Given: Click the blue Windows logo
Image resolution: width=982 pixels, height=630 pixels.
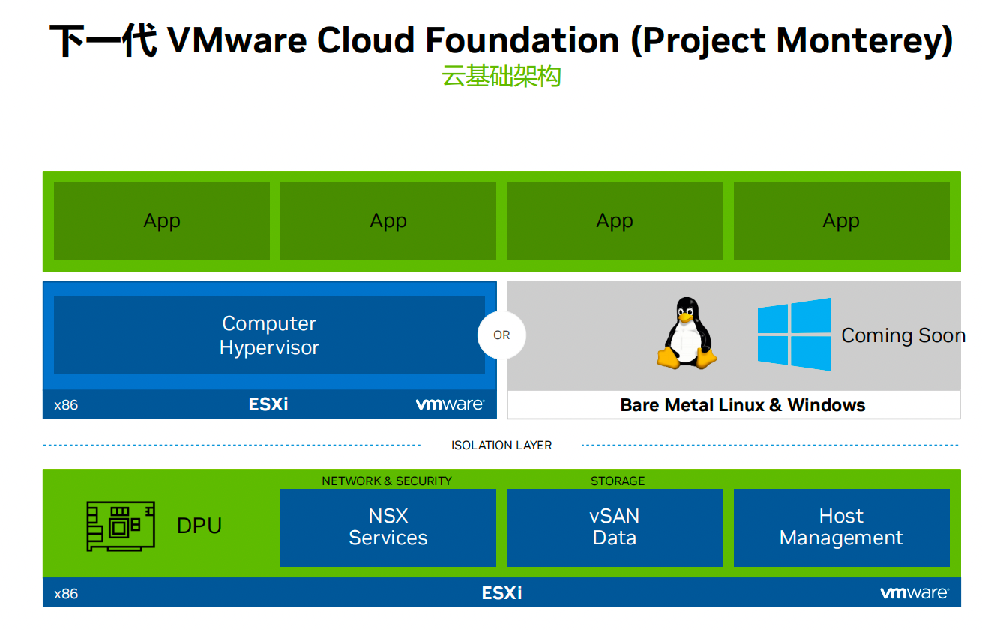Looking at the screenshot, I should tap(794, 334).
